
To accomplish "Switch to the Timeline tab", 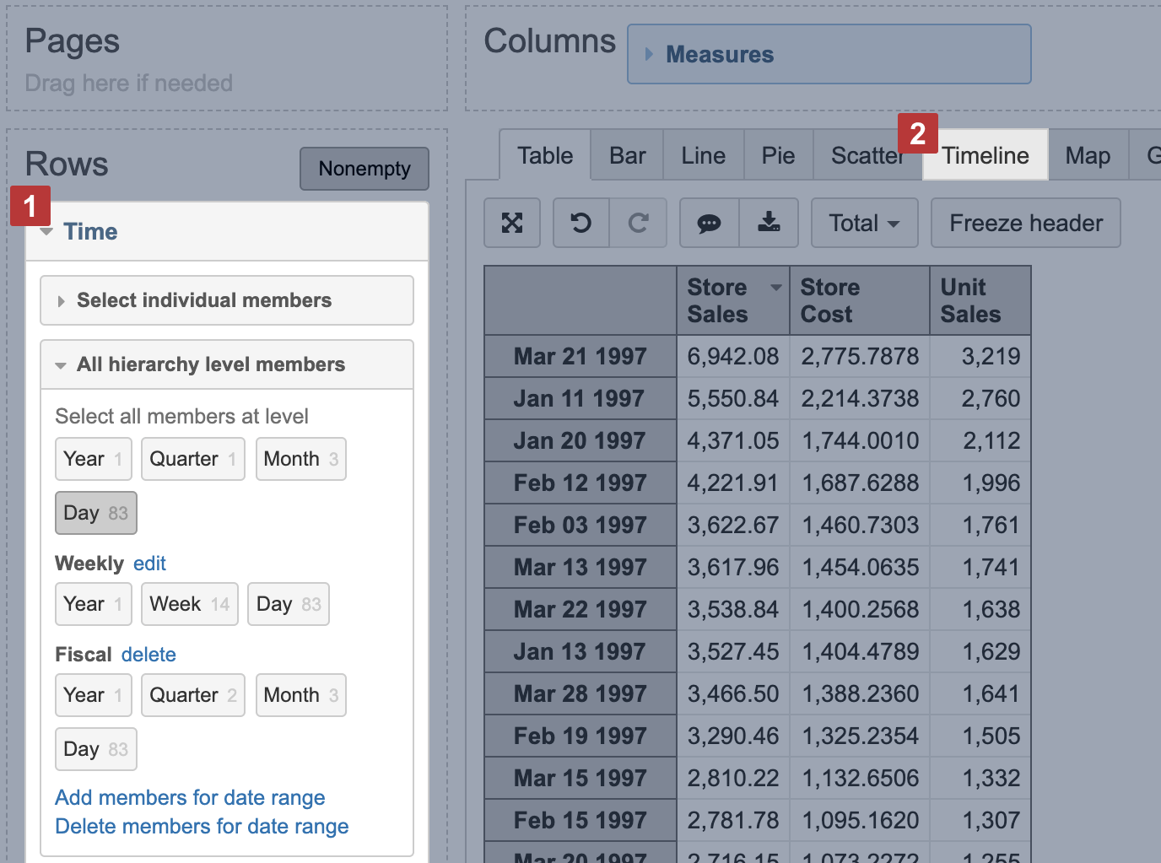I will coord(985,155).
